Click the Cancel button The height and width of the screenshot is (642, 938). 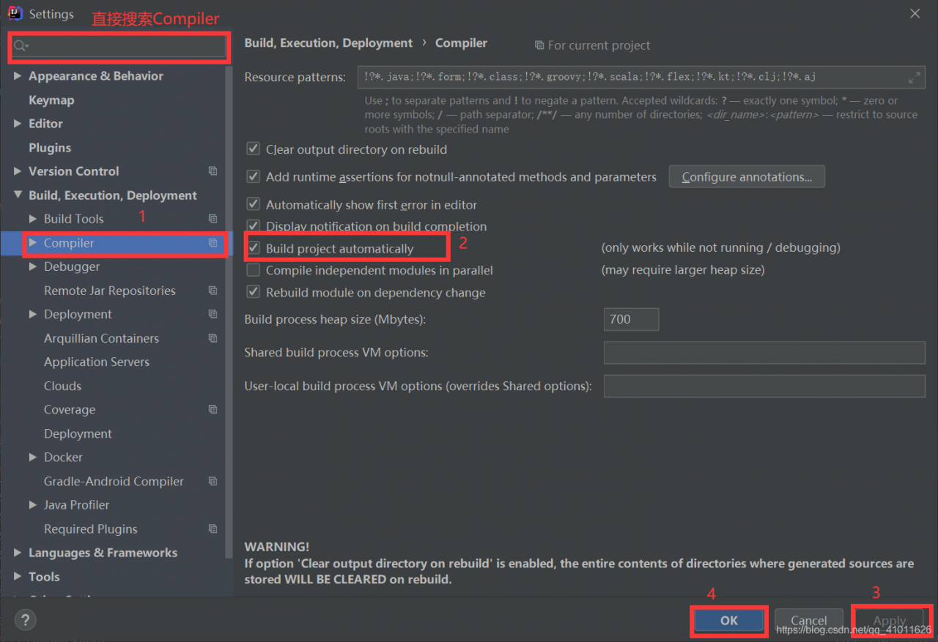(x=809, y=621)
